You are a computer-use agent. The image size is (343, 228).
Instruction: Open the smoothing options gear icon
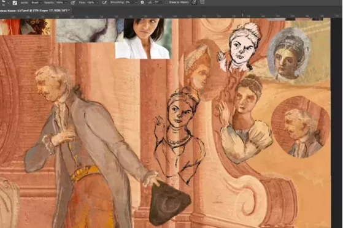142,2
